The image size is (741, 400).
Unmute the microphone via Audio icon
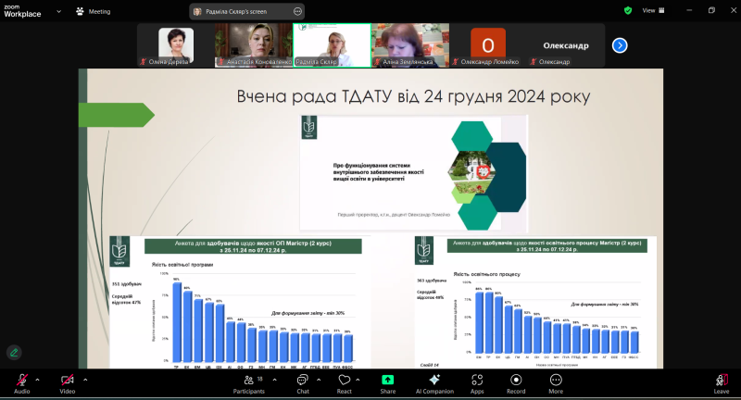(21, 380)
